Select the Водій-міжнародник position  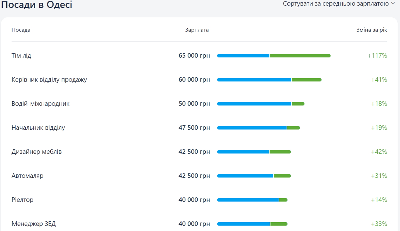tap(40, 104)
